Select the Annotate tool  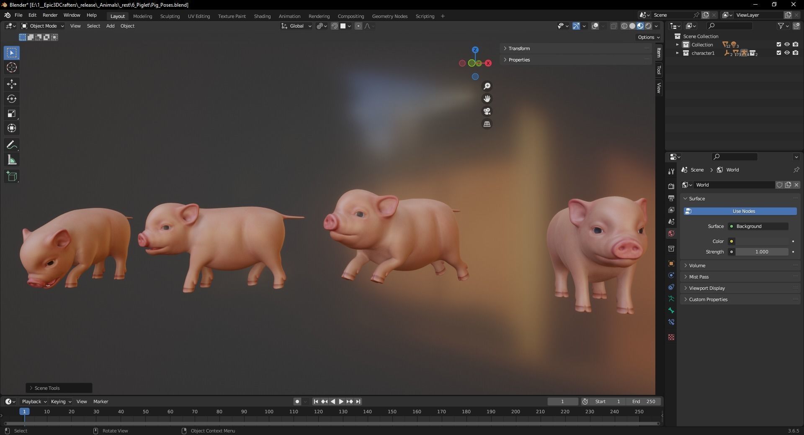[x=12, y=145]
